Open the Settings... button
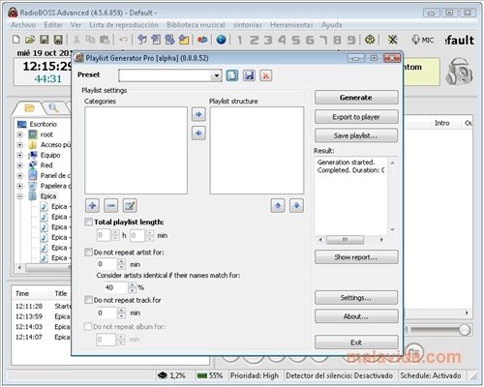The height and width of the screenshot is (387, 484). [356, 298]
